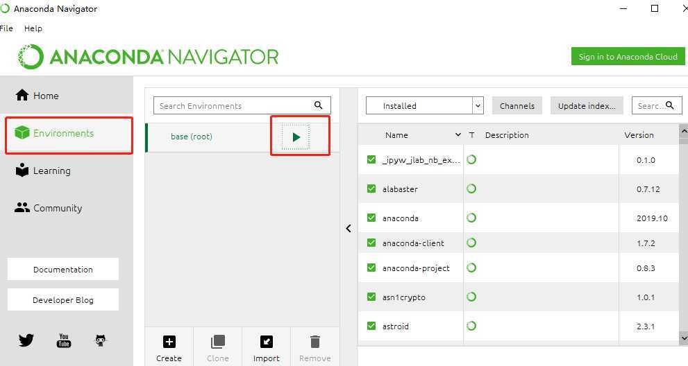This screenshot has height=366, width=688.
Task: Select the base (root) environment
Action: pyautogui.click(x=192, y=137)
